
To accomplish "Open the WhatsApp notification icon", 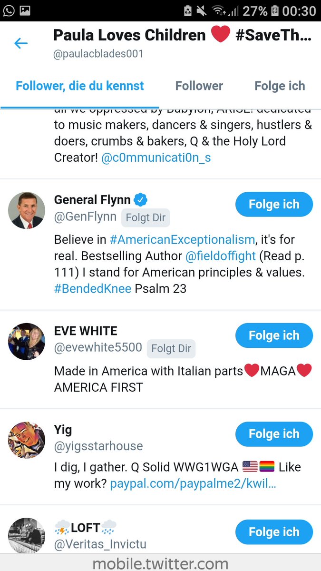I will 10,10.
